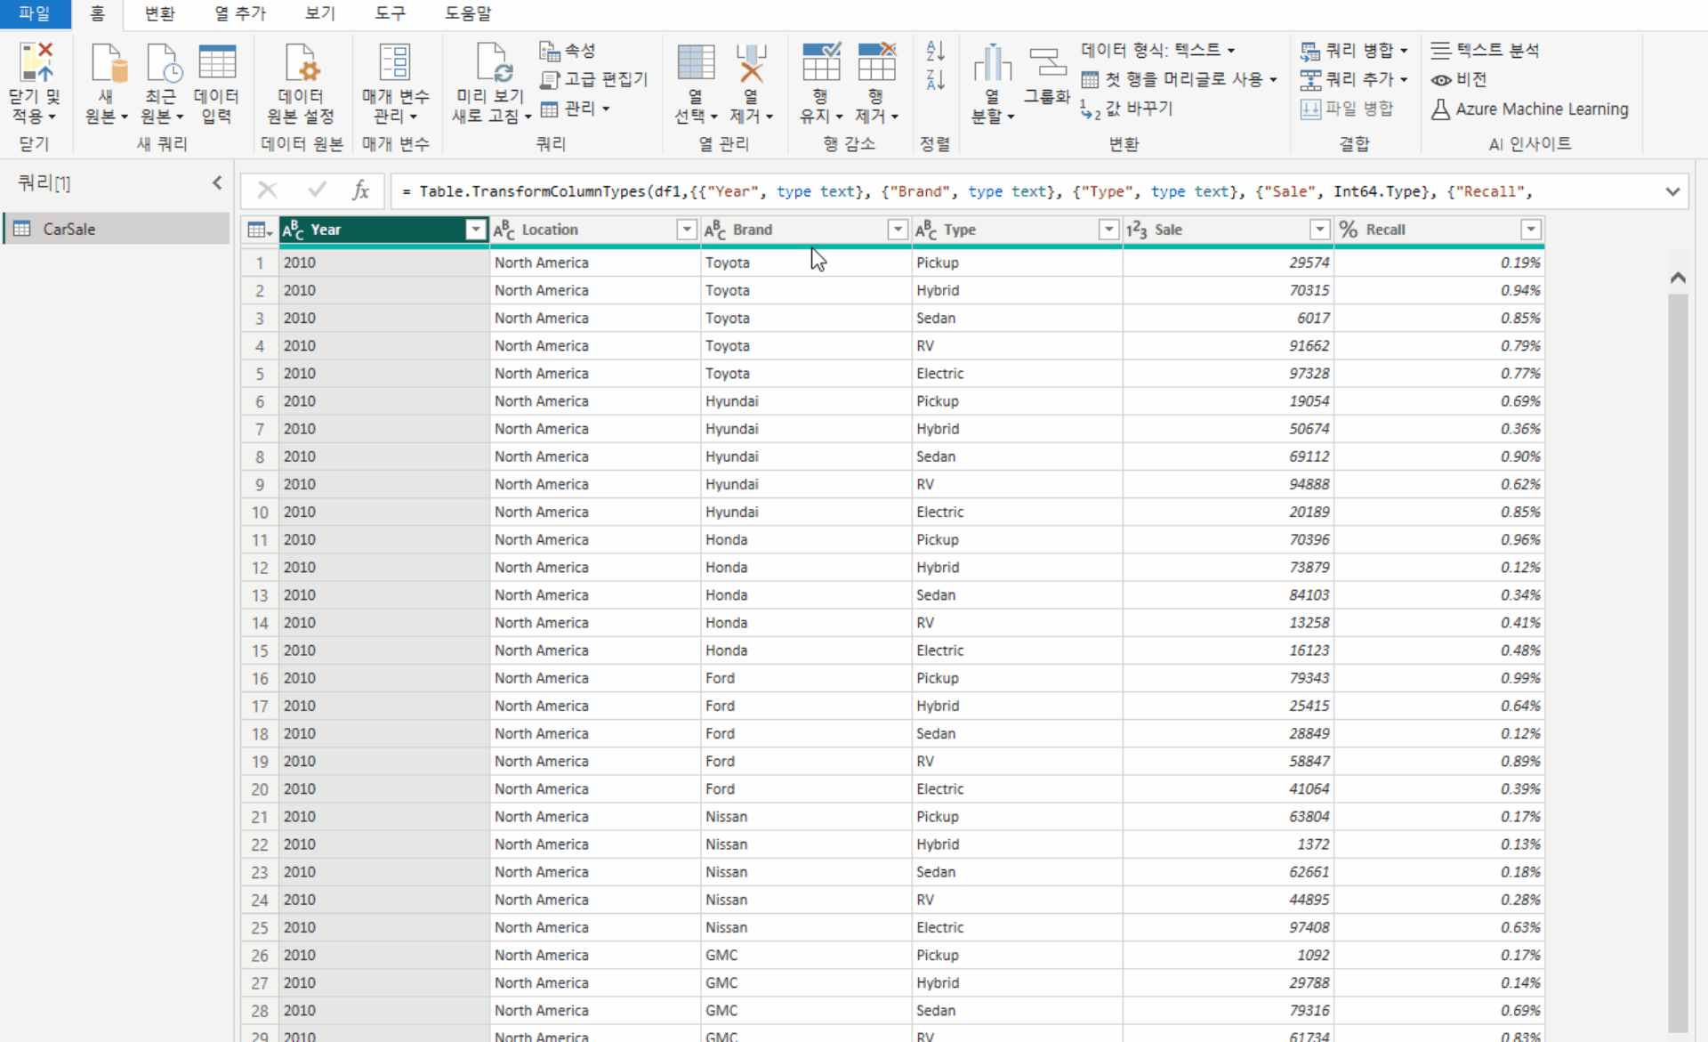Click the 데이터 입력 table icon
Image resolution: width=1708 pixels, height=1042 pixels.
pyautogui.click(x=217, y=62)
